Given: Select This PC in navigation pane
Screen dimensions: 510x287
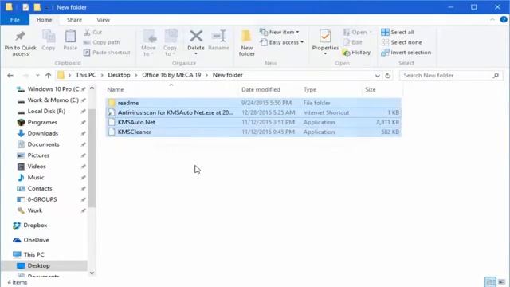Looking at the screenshot, I should 29,255.
